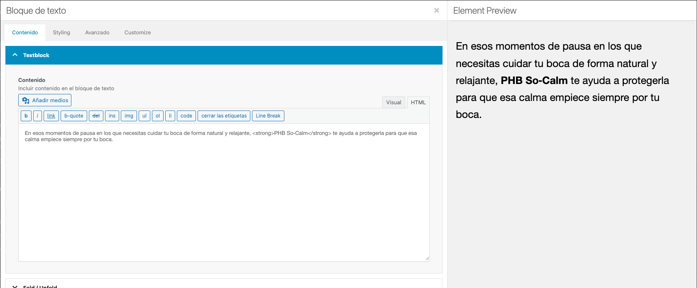Image resolution: width=697 pixels, height=288 pixels.
Task: Insert an ins tag
Action: pos(112,116)
